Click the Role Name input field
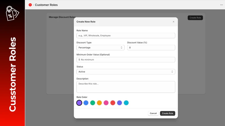 click(126, 36)
